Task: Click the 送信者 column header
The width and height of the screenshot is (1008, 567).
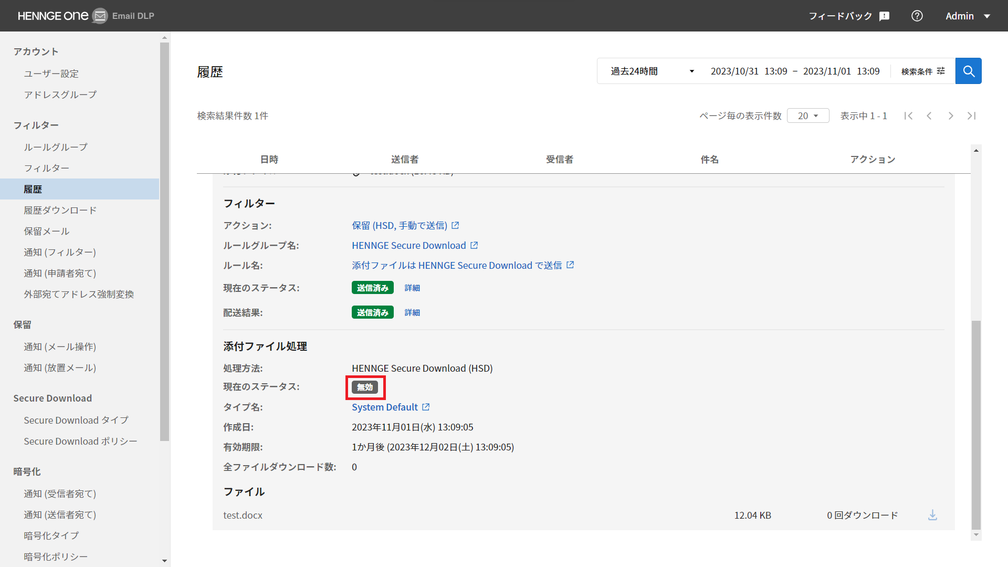Action: pos(405,159)
